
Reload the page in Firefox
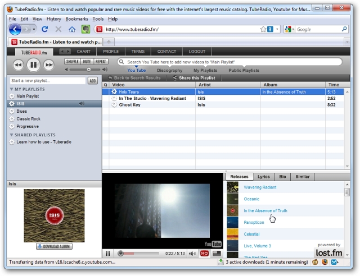45,29
